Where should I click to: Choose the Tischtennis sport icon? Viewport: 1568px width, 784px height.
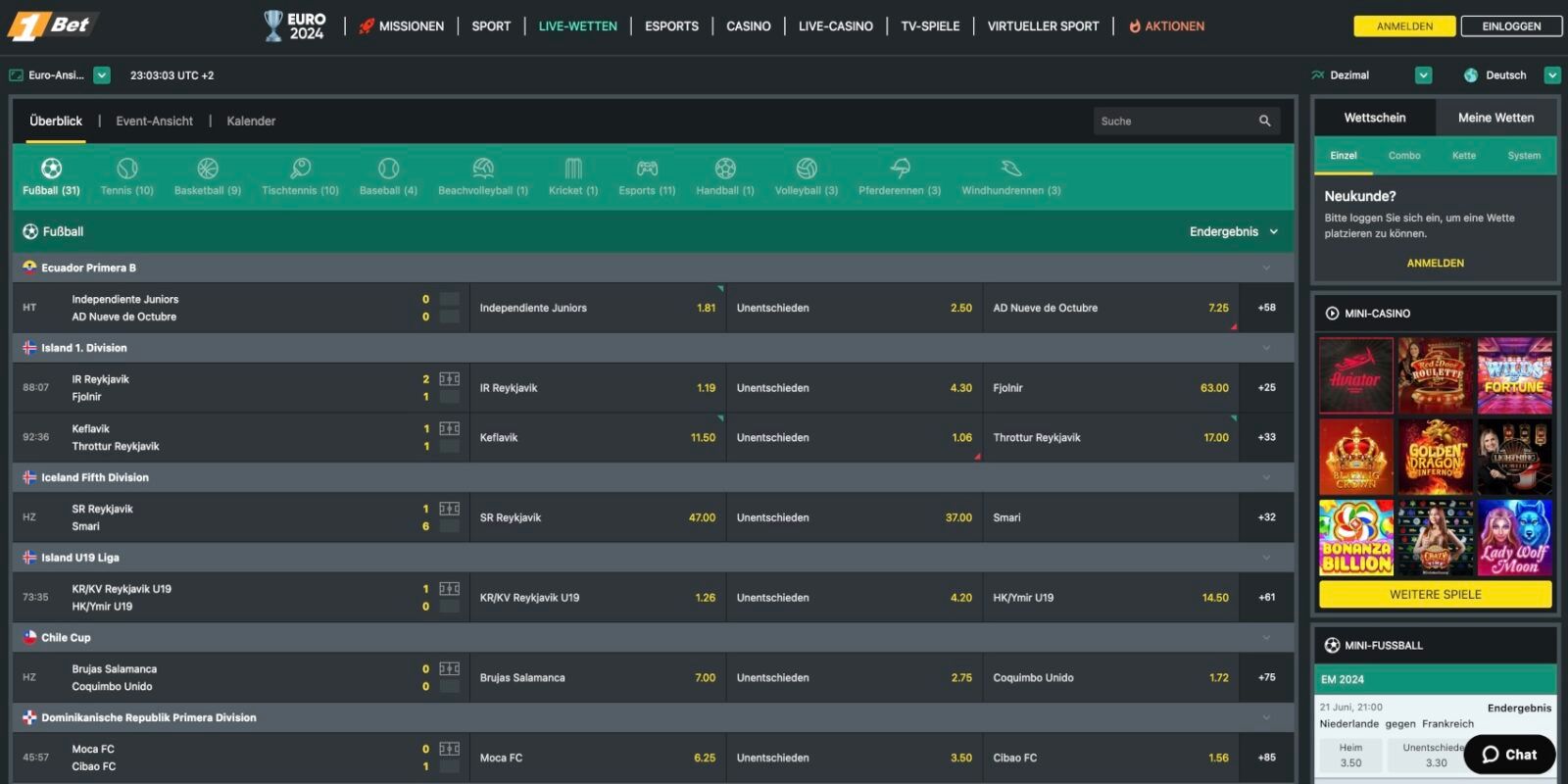pyautogui.click(x=300, y=169)
